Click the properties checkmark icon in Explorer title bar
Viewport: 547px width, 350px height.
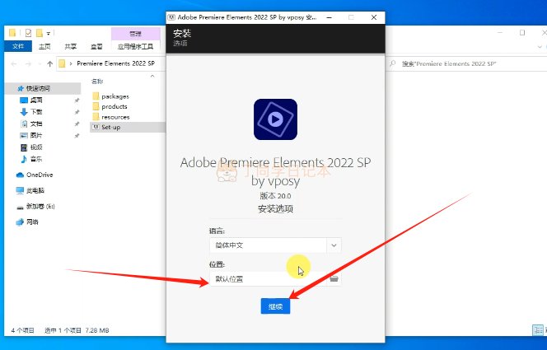click(x=28, y=33)
